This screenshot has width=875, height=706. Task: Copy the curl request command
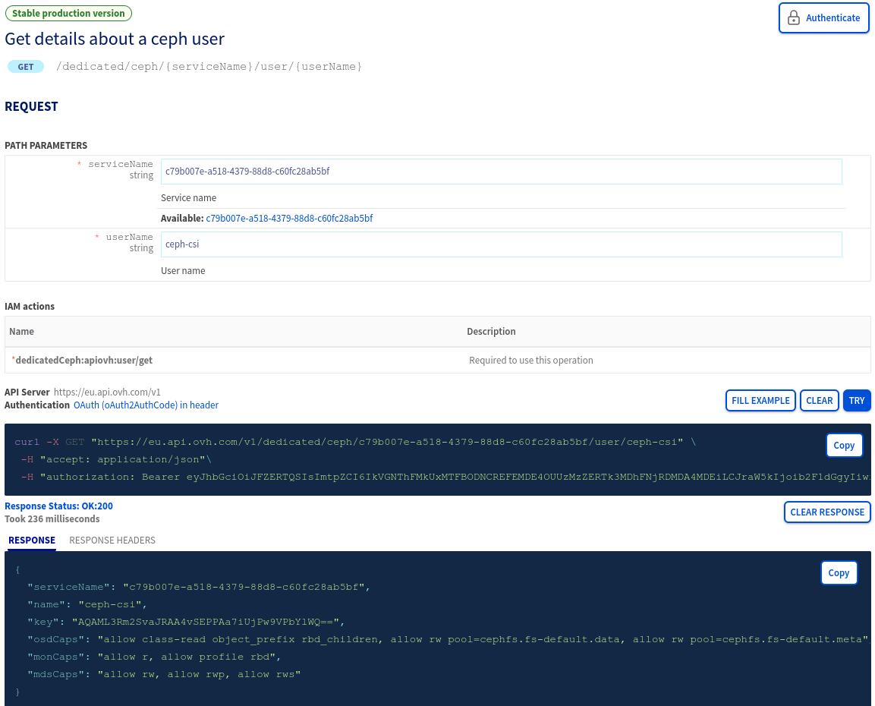coord(844,446)
